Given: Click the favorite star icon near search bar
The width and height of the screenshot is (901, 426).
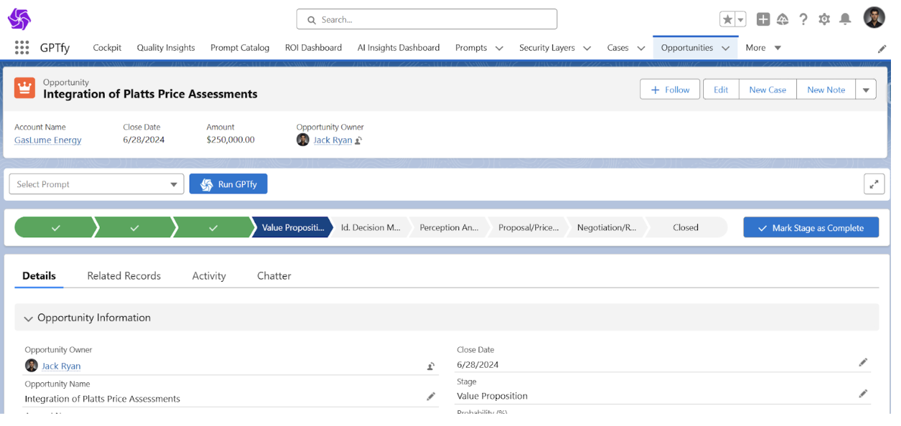Looking at the screenshot, I should pyautogui.click(x=727, y=19).
